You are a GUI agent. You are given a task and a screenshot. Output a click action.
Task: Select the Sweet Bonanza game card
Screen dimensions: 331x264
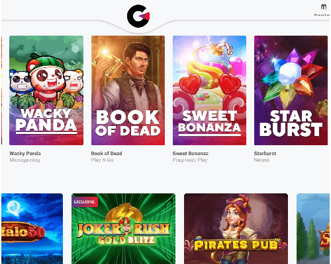tap(209, 90)
